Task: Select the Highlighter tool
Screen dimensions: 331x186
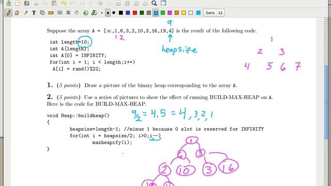Action: coord(25,13)
